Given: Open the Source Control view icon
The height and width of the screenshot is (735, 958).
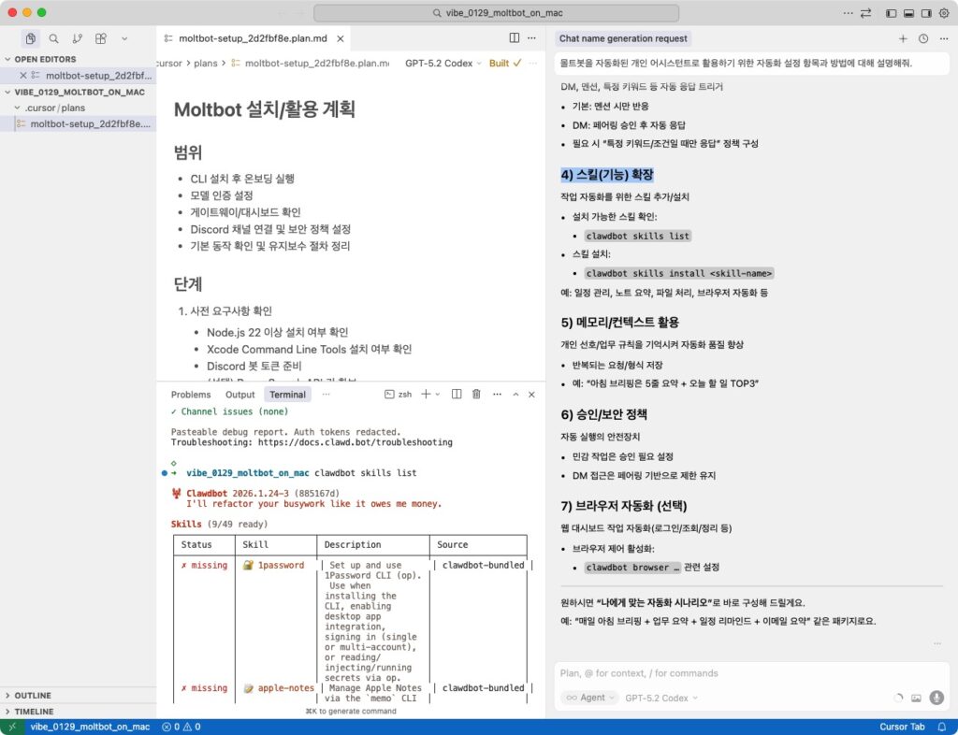Looking at the screenshot, I should (77, 38).
